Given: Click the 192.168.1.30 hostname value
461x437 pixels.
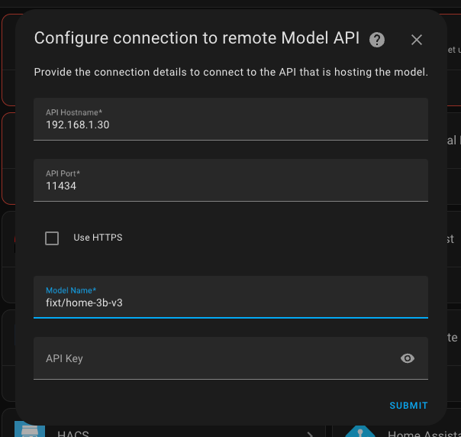Looking at the screenshot, I should [78, 125].
